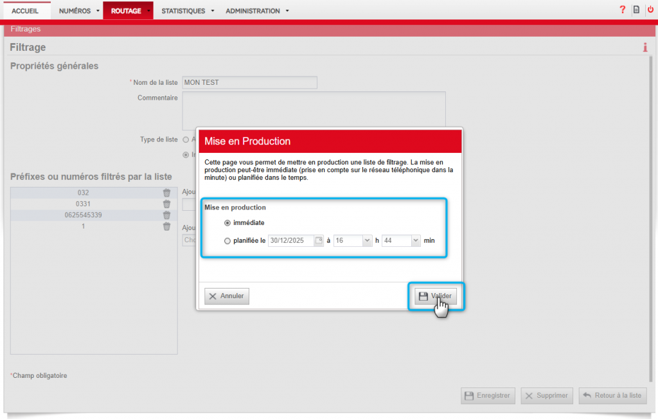Remove number 0625545339 via trash icon

tap(166, 215)
